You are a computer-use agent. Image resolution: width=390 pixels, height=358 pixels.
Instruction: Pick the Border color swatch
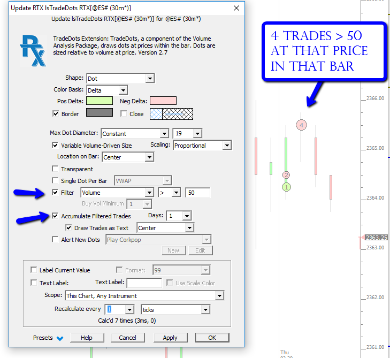point(100,112)
